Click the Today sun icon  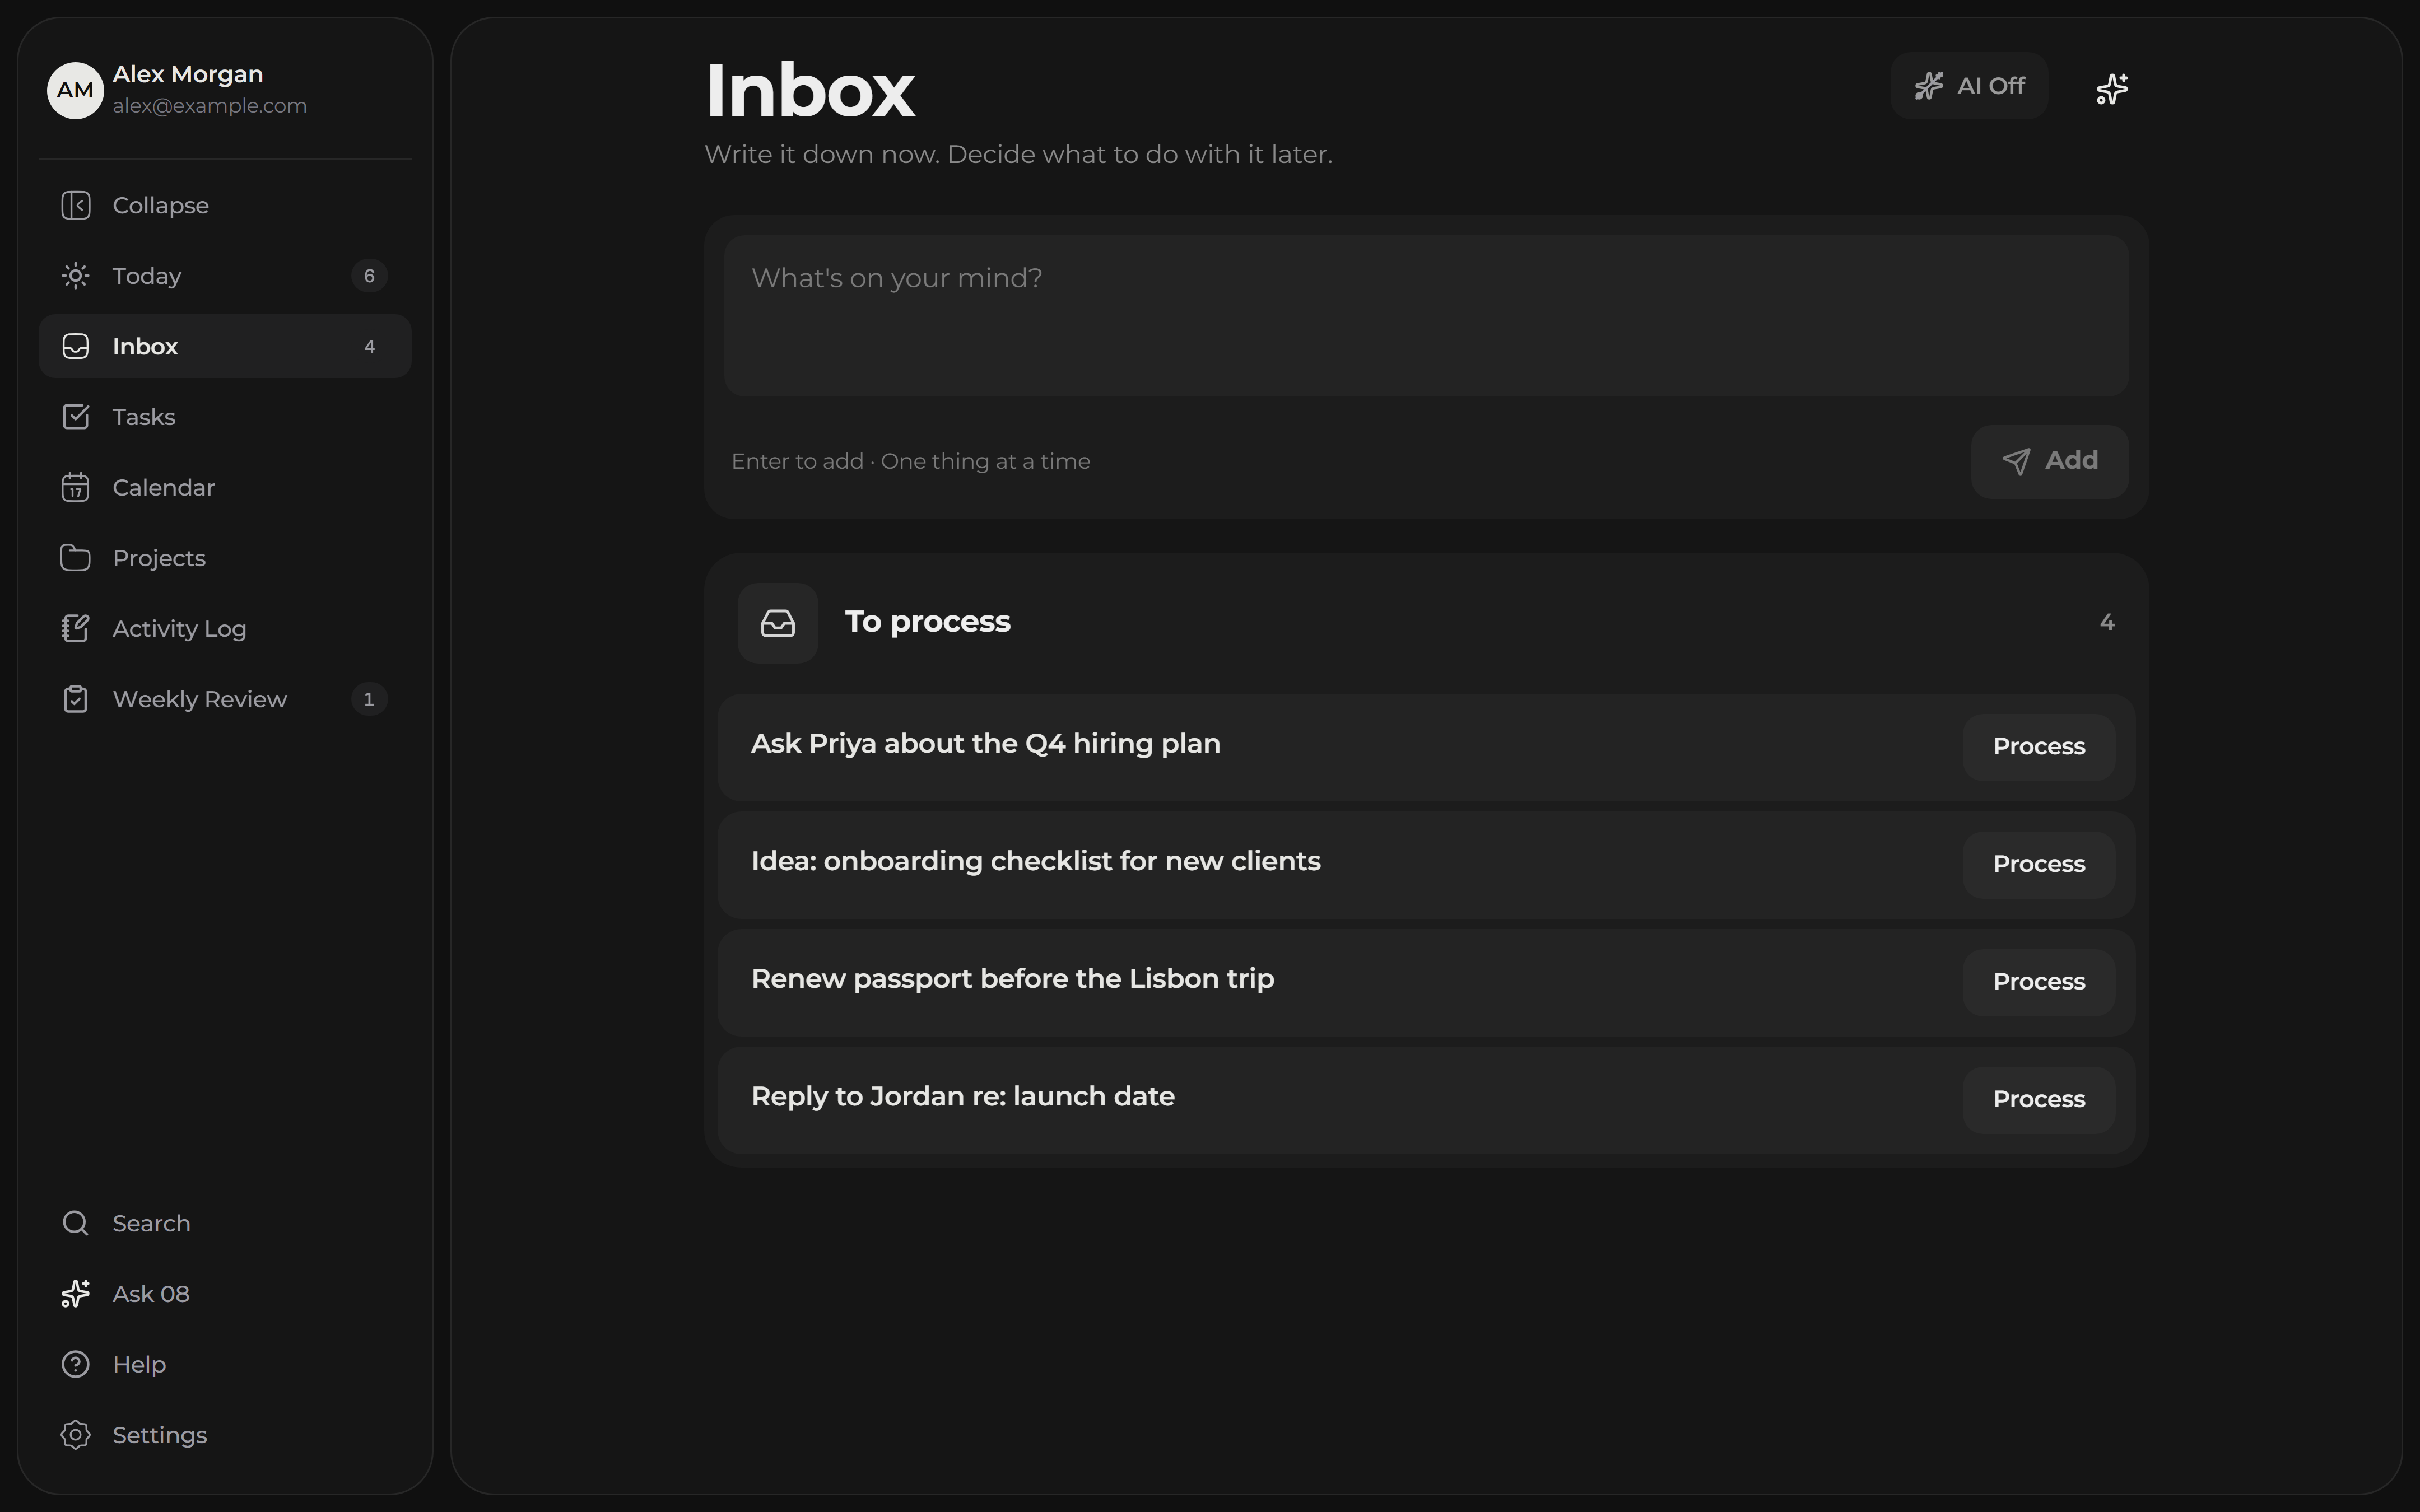(75, 276)
